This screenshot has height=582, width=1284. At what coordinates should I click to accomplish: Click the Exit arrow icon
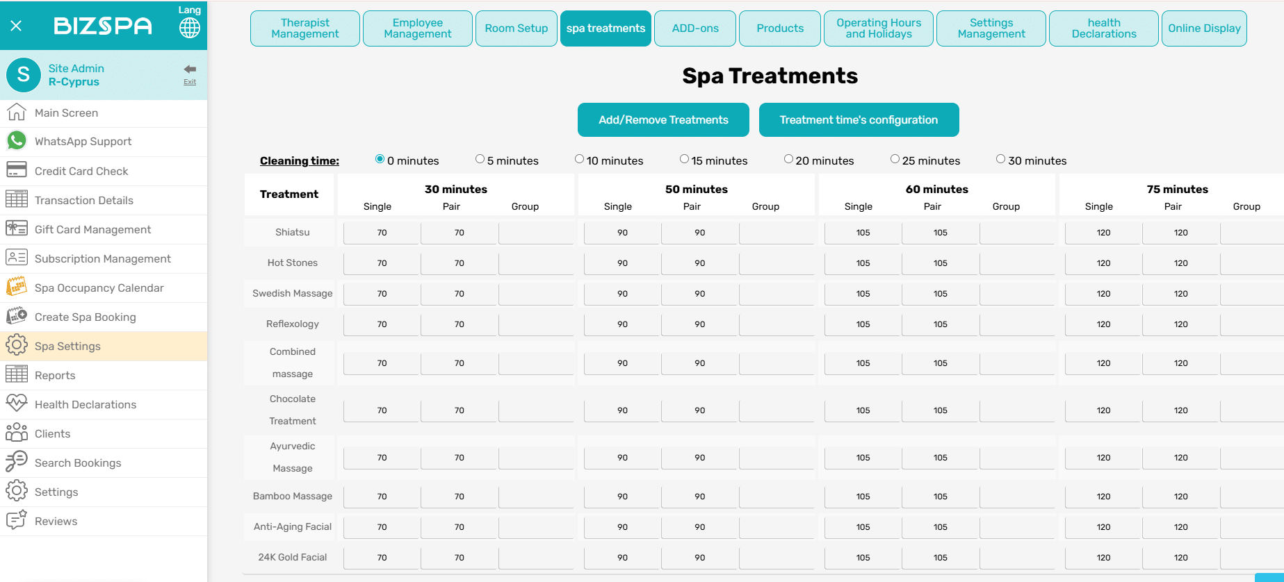190,69
